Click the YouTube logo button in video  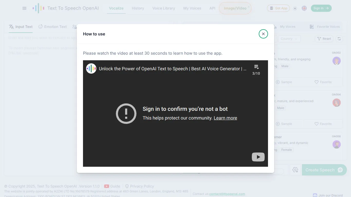coord(258,157)
